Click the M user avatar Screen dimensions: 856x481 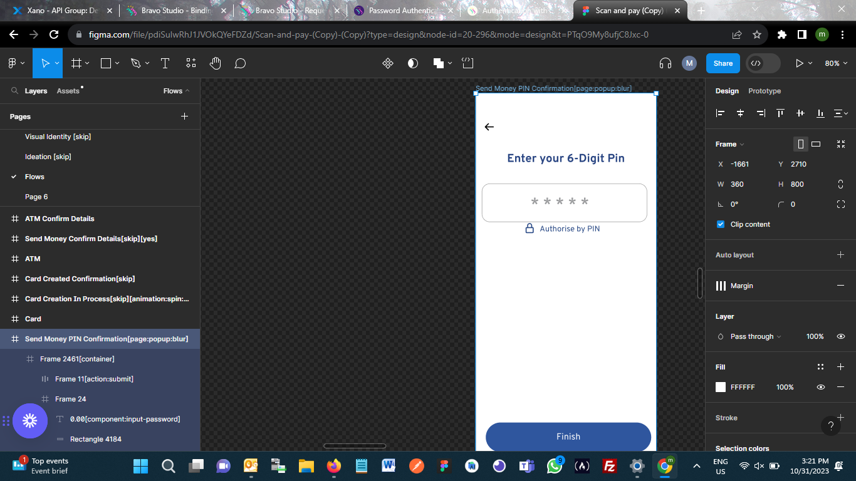click(x=689, y=63)
